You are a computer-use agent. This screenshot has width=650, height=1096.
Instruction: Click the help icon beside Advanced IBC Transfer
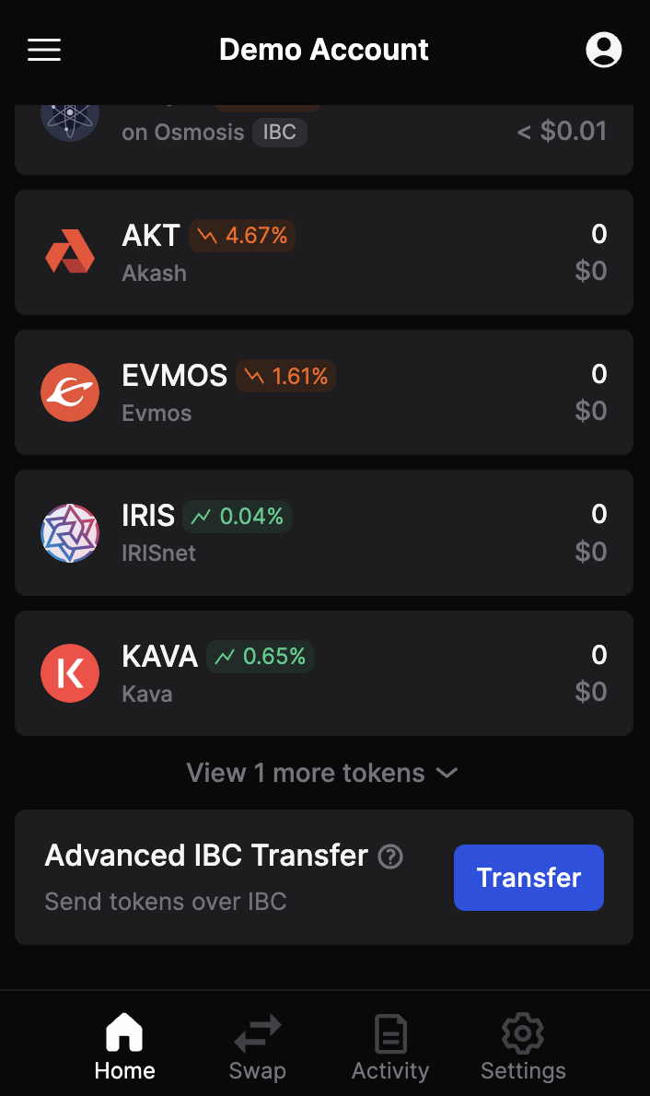click(x=390, y=857)
